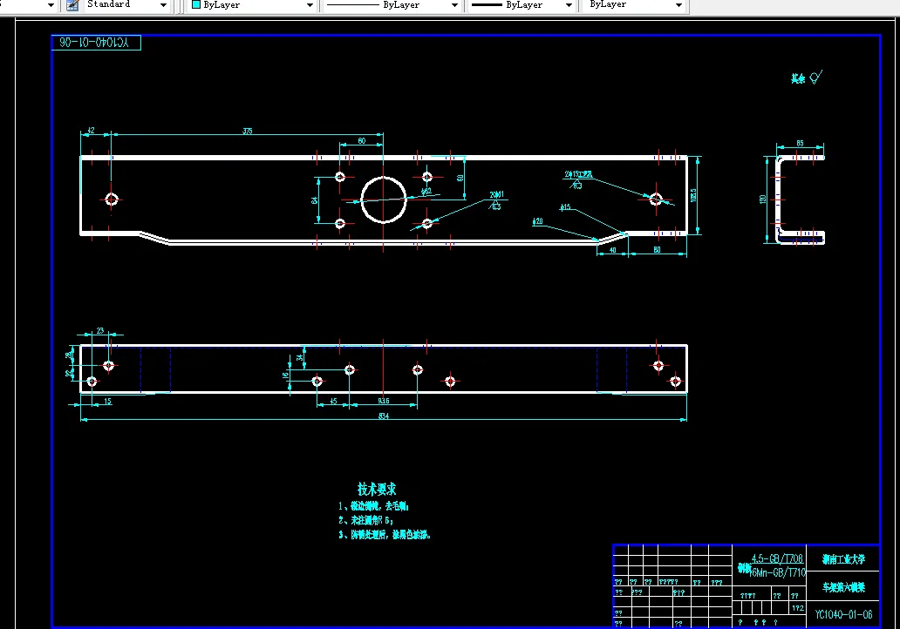Select the large center circle in front view

click(x=384, y=200)
